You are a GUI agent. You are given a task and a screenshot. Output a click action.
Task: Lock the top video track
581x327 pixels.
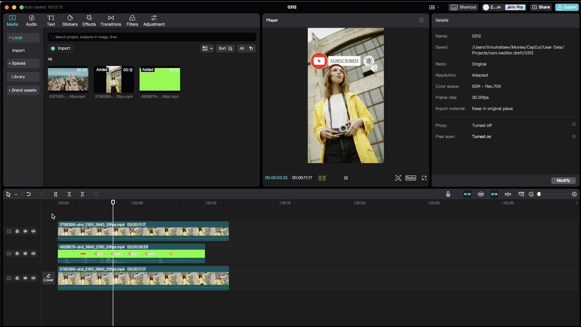(17, 231)
